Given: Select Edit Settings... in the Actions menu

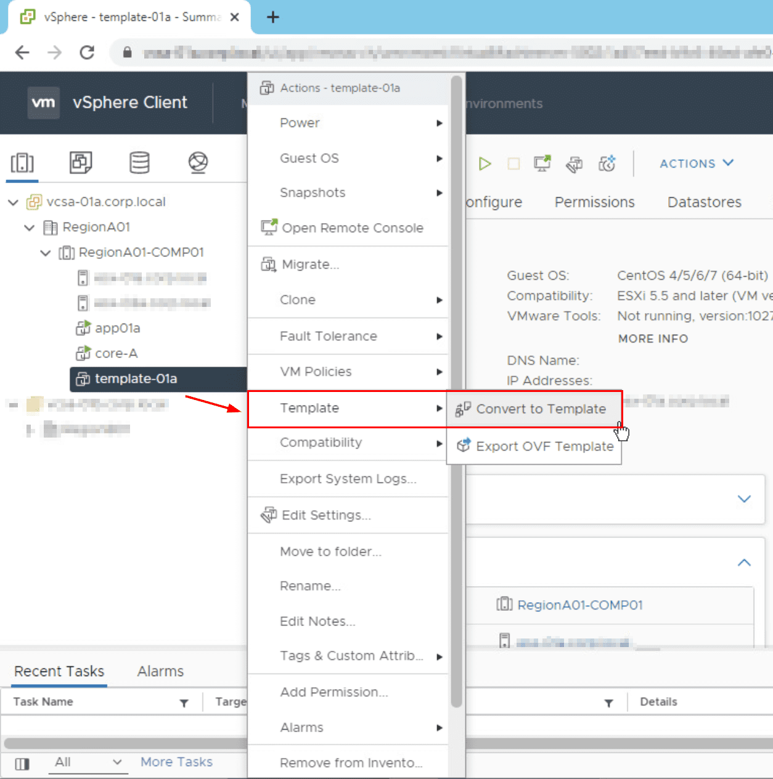Looking at the screenshot, I should point(348,515).
